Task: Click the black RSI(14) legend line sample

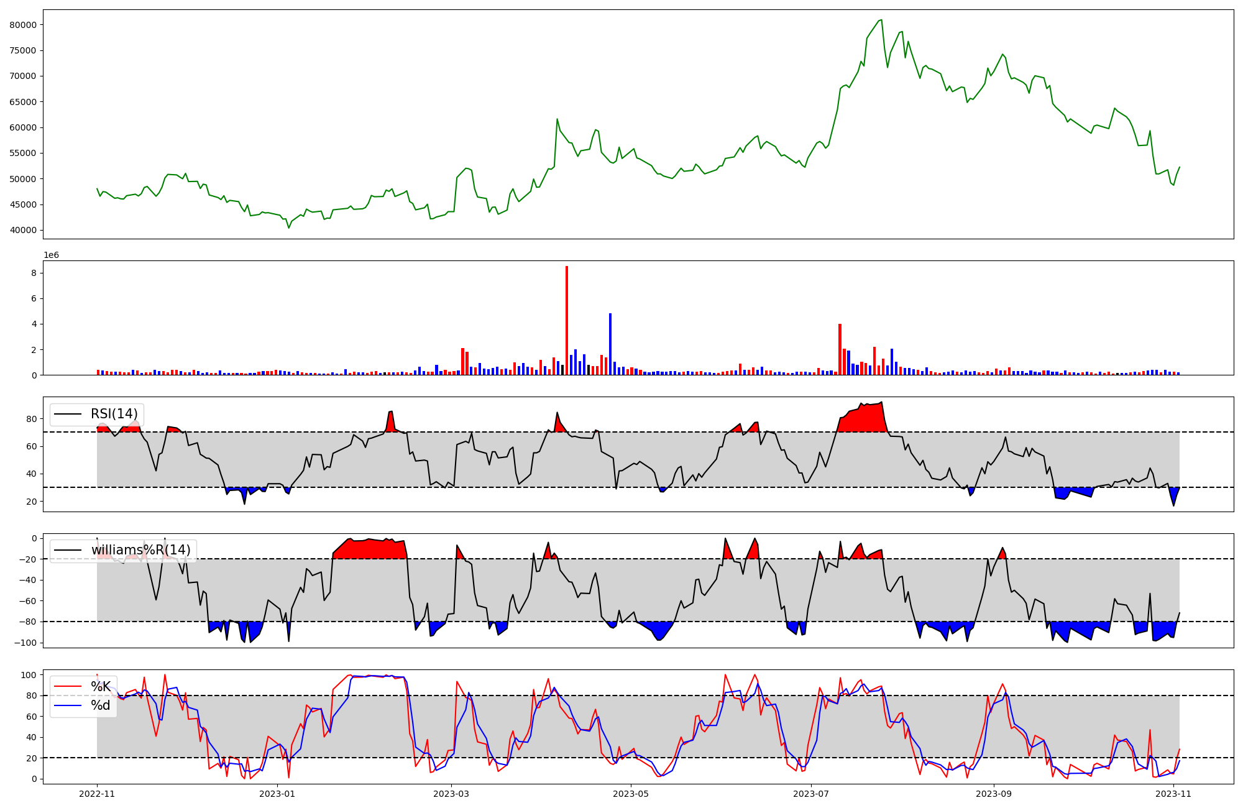Action: tap(68, 414)
